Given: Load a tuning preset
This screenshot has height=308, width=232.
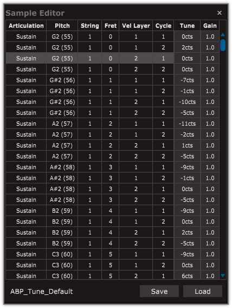Looking at the screenshot, I should (x=203, y=291).
